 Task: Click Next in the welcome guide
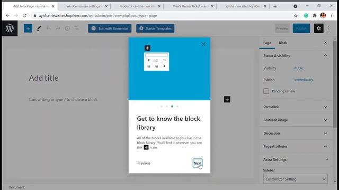(198, 163)
